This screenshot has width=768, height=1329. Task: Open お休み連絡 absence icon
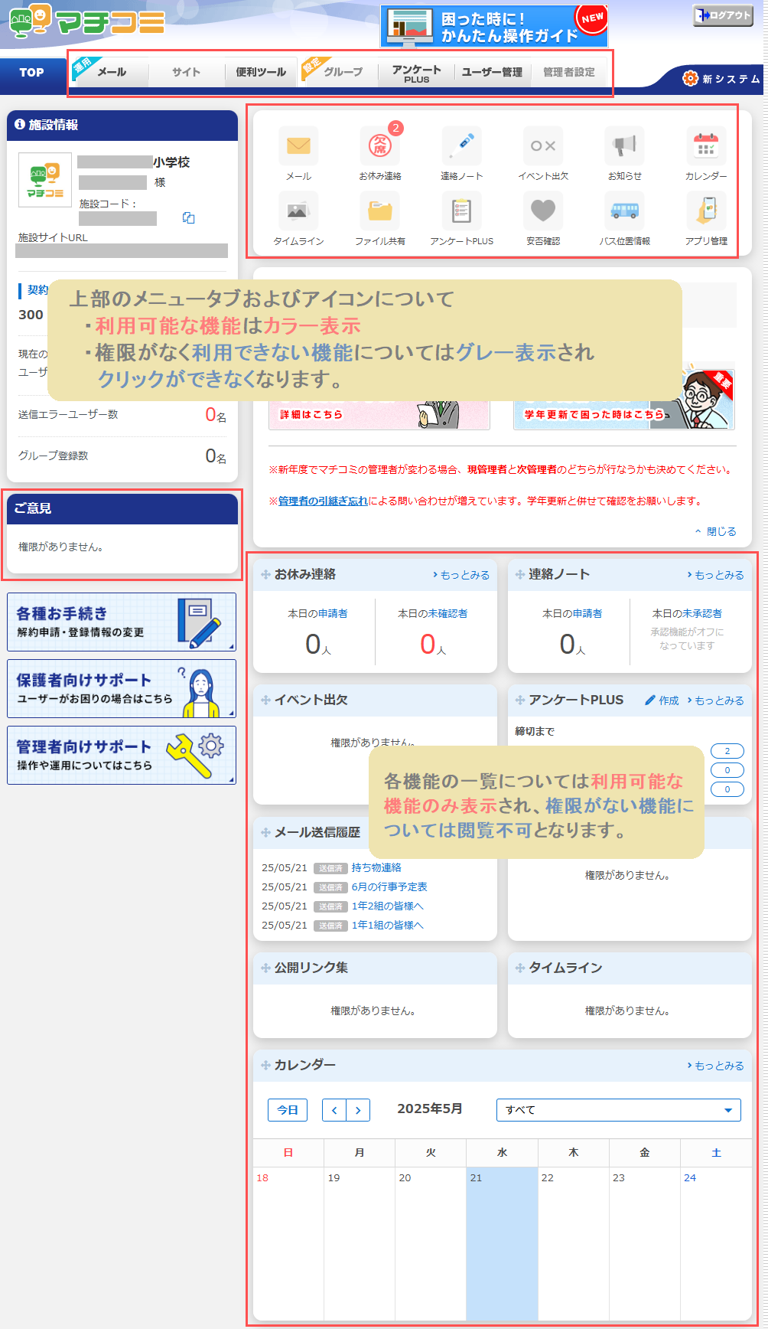(x=380, y=145)
